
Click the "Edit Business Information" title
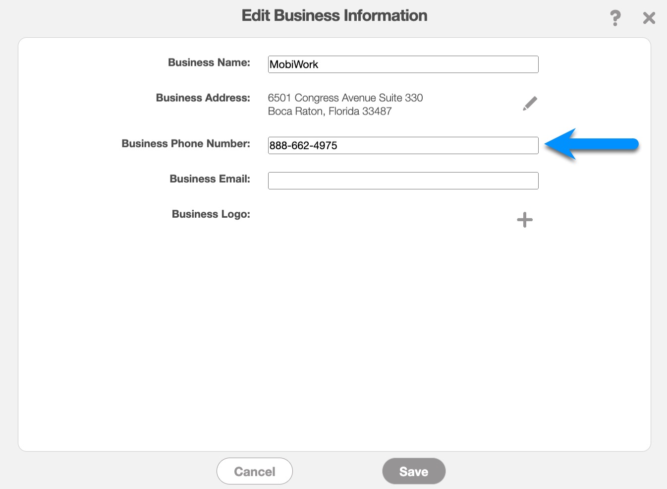click(x=334, y=15)
